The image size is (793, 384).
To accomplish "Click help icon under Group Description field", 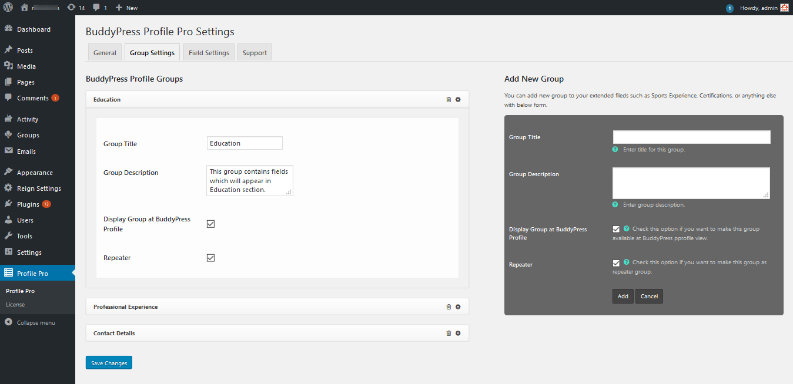I will tap(615, 204).
